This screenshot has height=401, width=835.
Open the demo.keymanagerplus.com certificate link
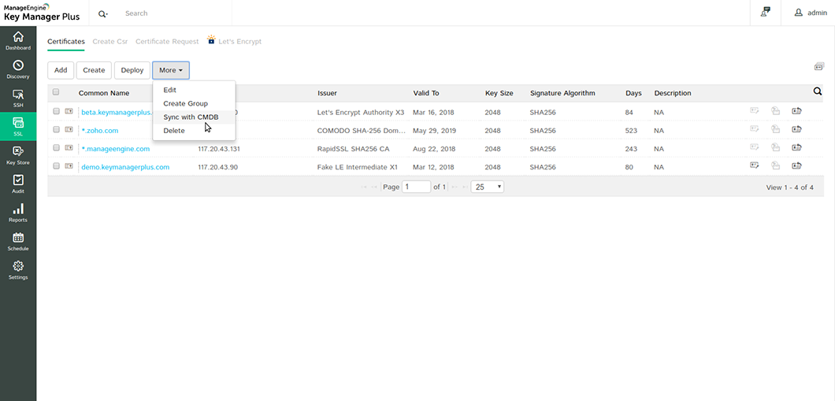point(125,167)
